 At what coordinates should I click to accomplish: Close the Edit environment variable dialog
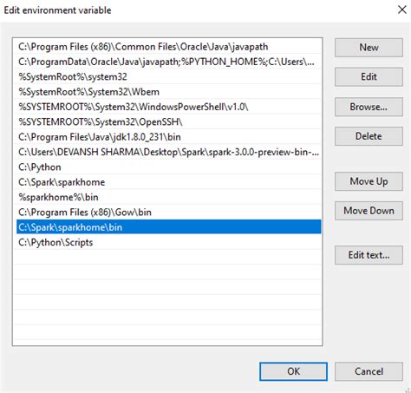[x=401, y=10]
